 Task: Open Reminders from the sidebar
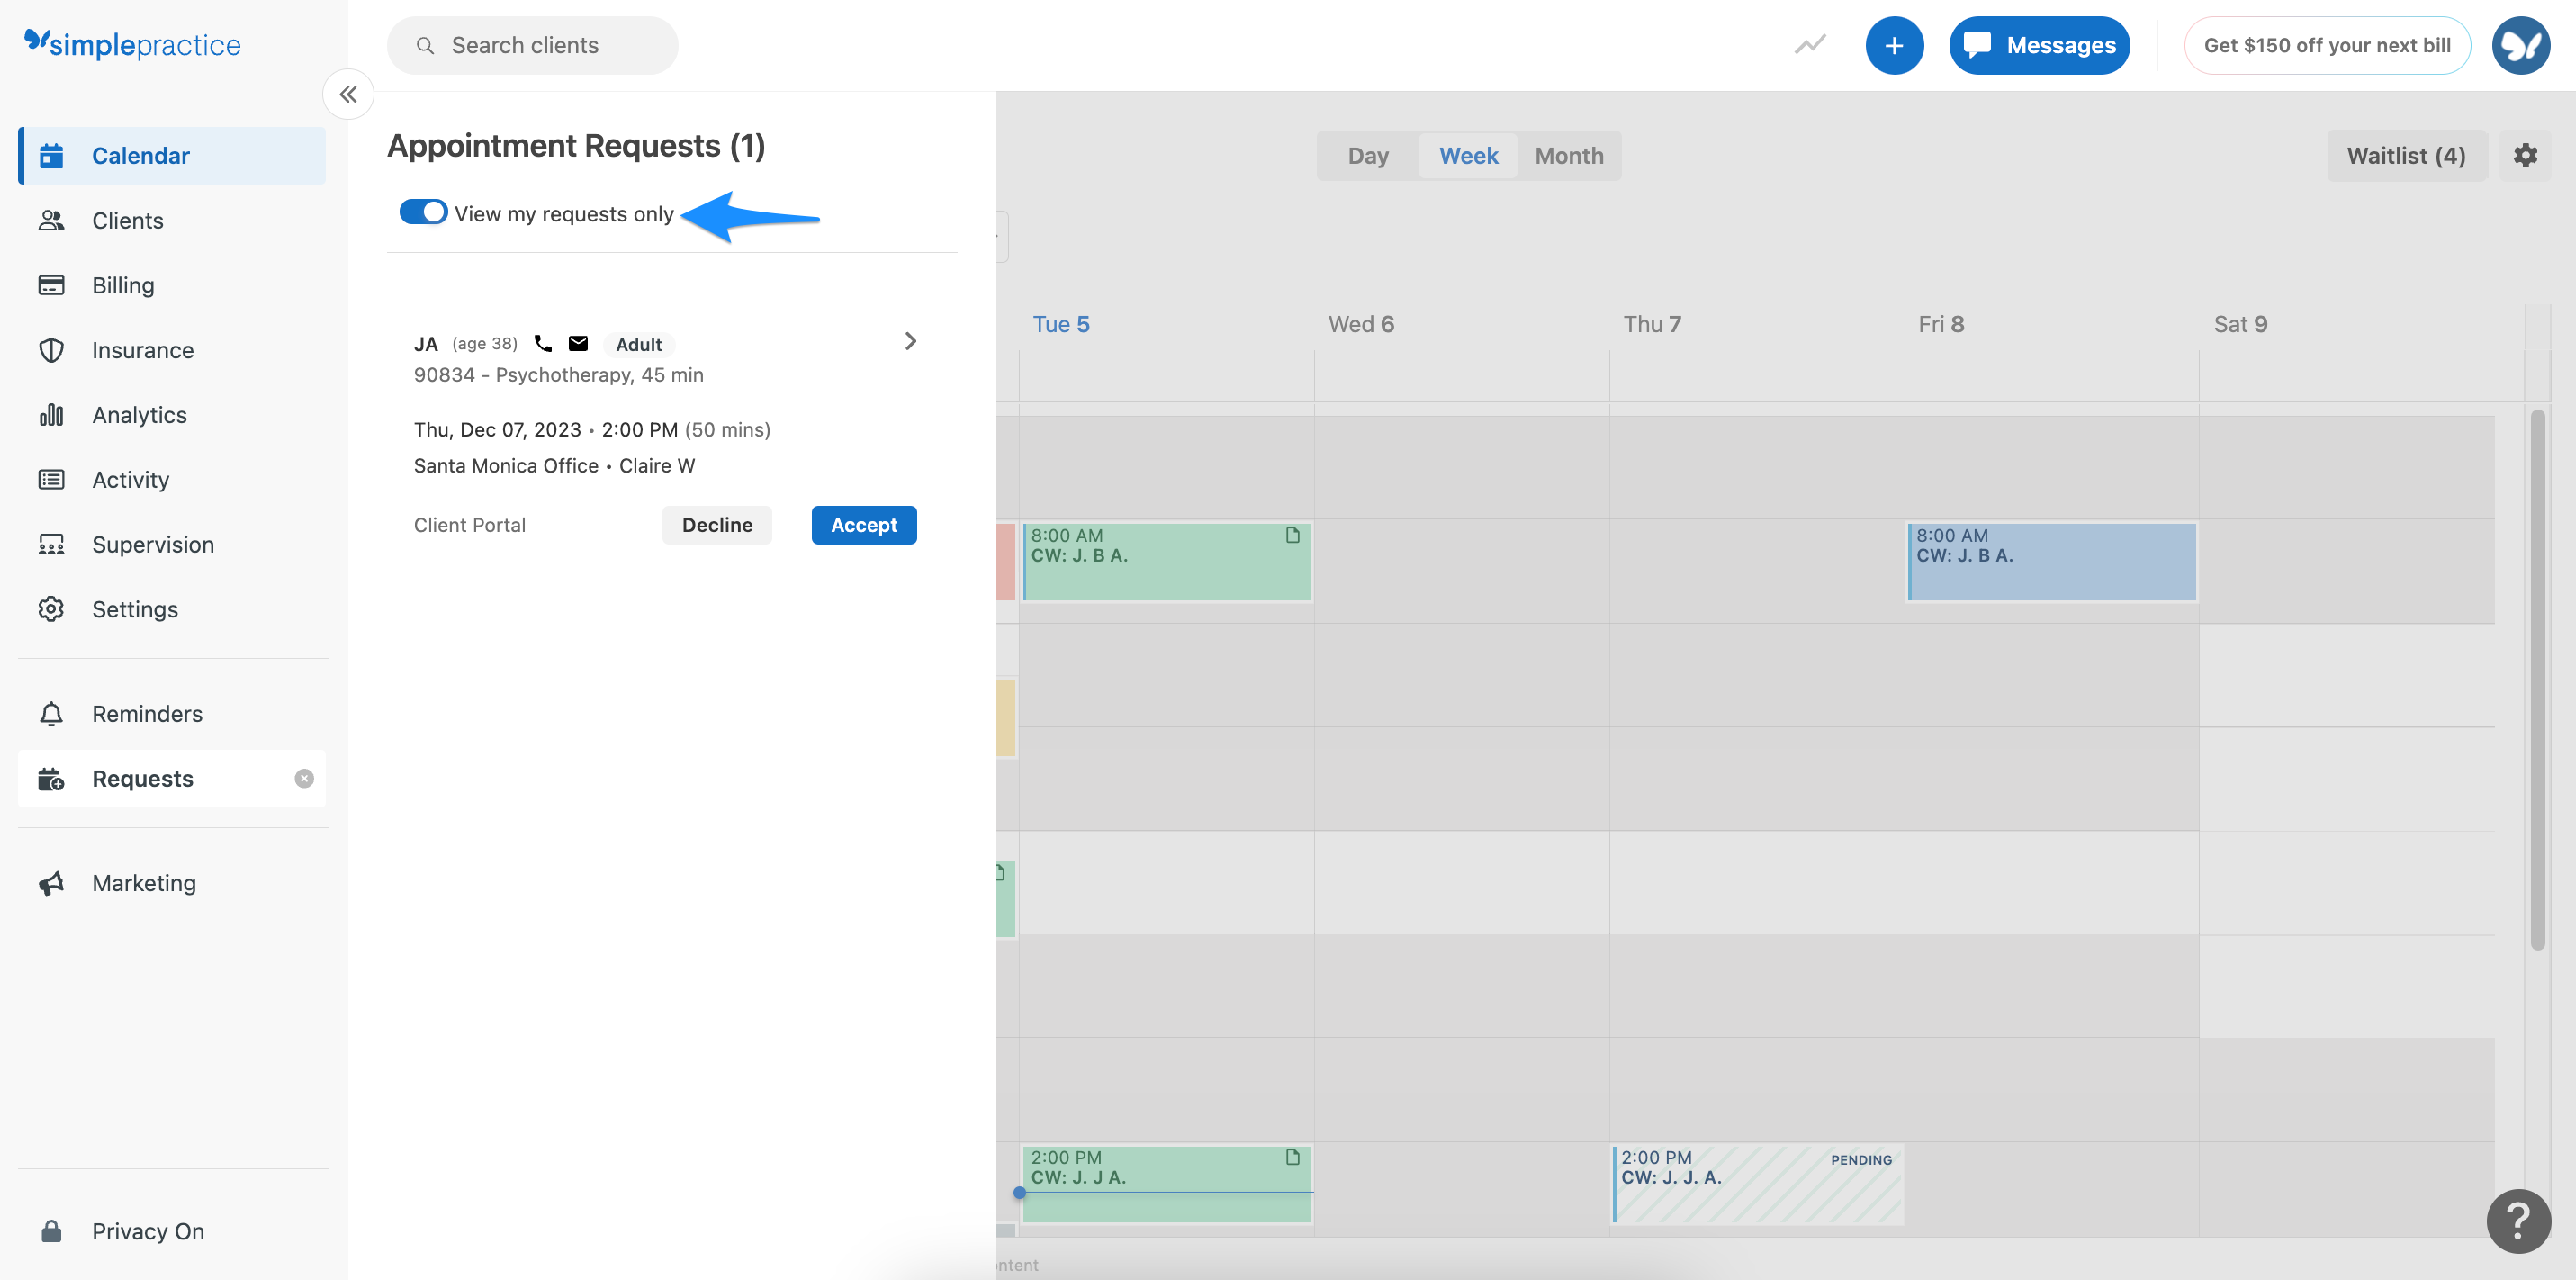pyautogui.click(x=147, y=713)
